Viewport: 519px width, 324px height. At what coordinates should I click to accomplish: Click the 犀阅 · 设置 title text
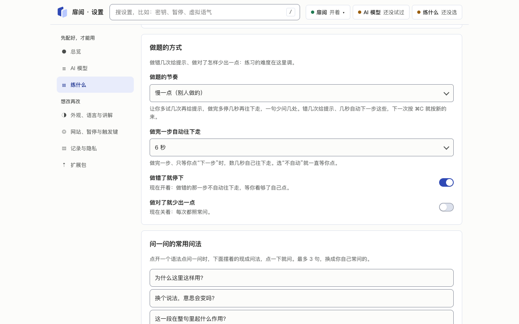[88, 12]
